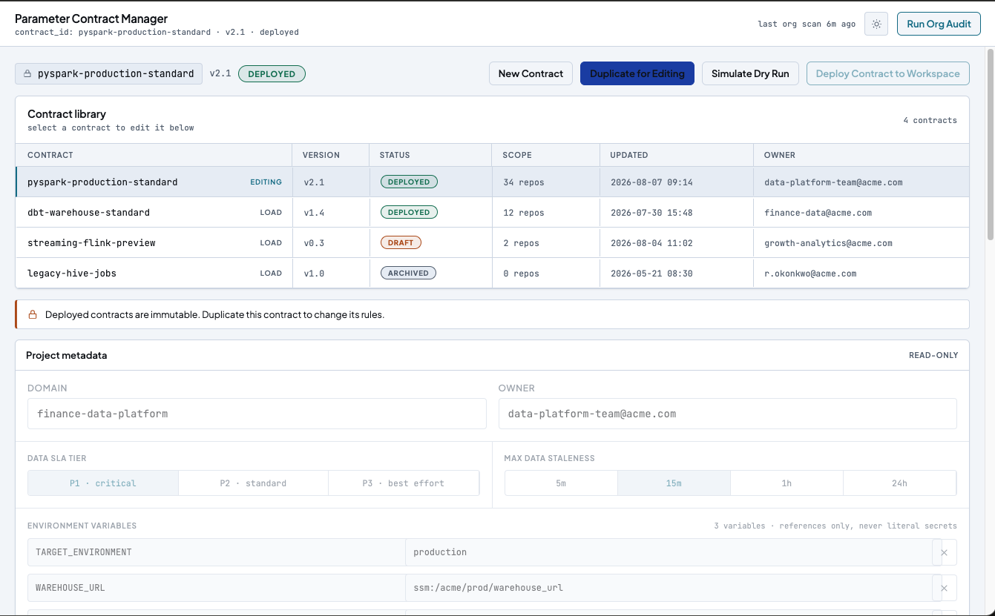995x616 pixels.
Task: Click the streaming-flink-preview contract name
Action: (x=91, y=243)
